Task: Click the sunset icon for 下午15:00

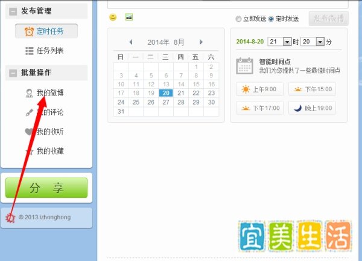Action: tap(298, 89)
